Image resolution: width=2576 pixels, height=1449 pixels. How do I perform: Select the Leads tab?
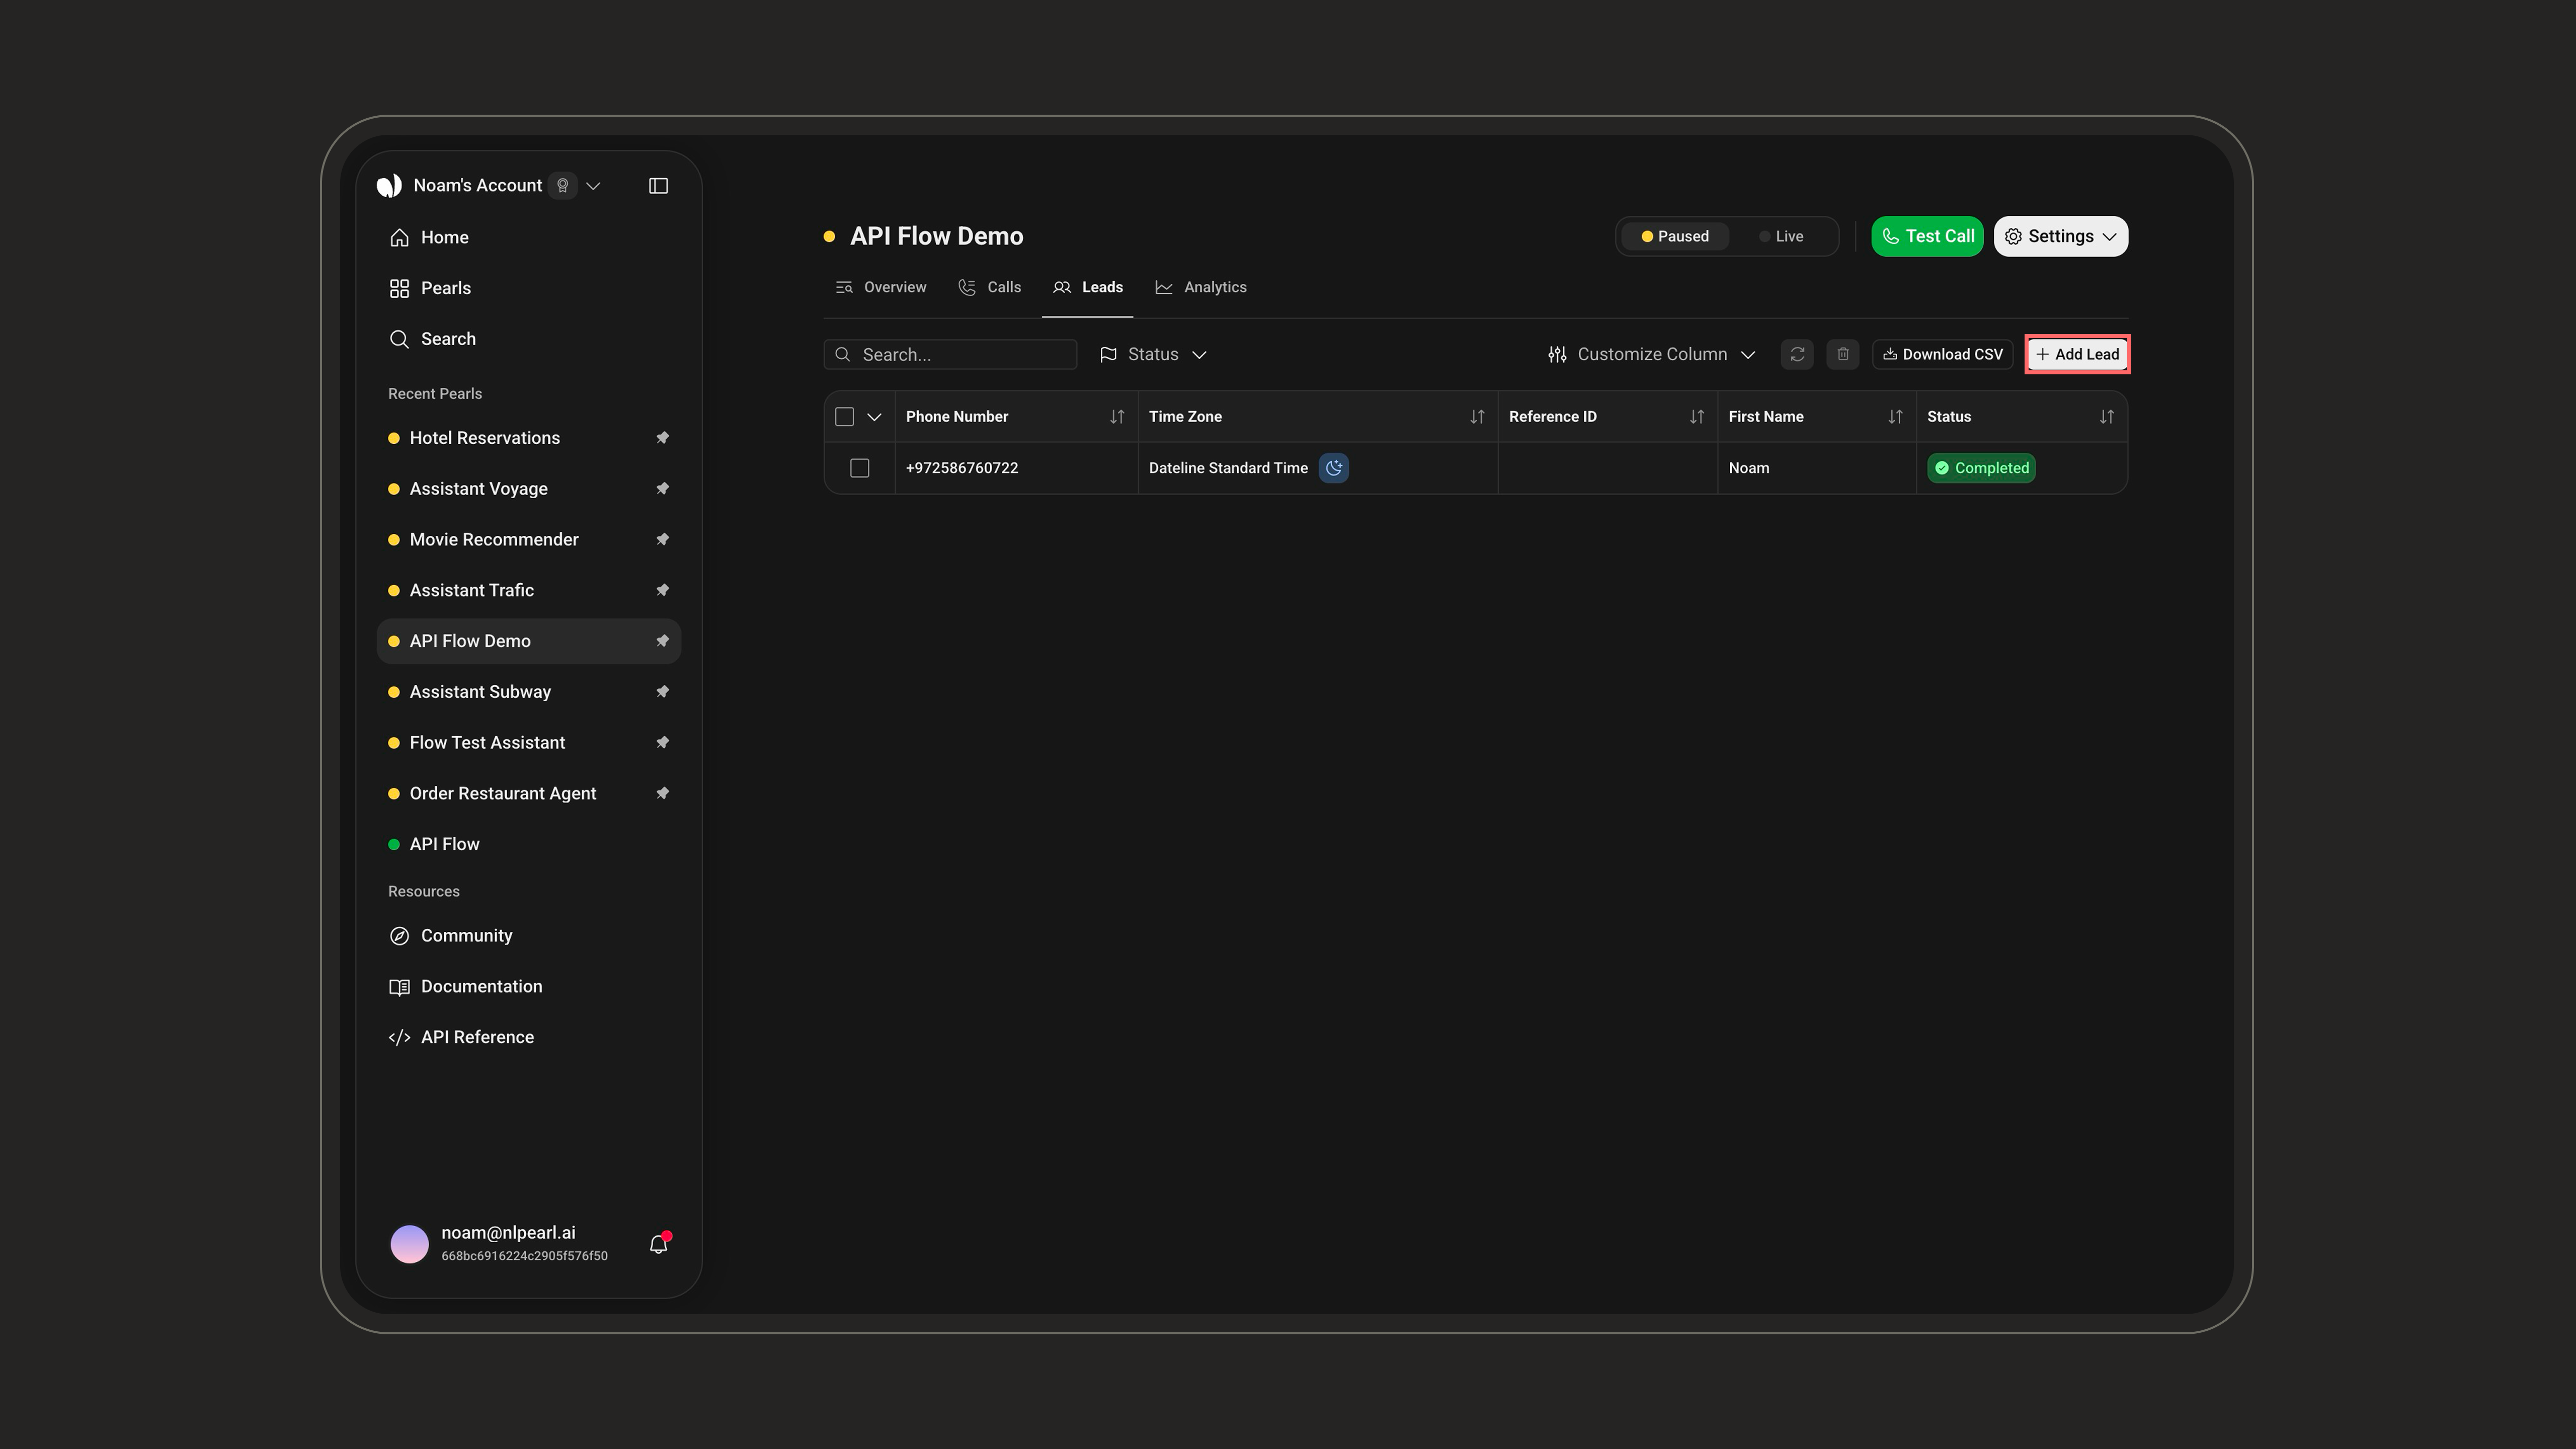[1087, 287]
